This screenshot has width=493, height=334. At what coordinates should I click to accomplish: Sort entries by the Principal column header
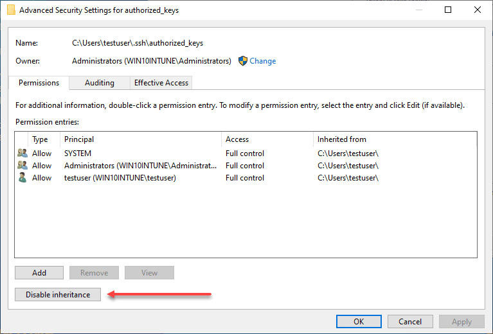pos(79,139)
